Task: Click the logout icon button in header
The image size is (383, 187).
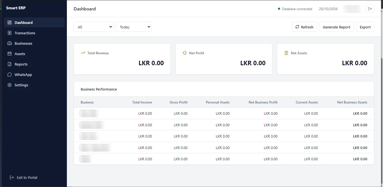Action: coord(370,9)
